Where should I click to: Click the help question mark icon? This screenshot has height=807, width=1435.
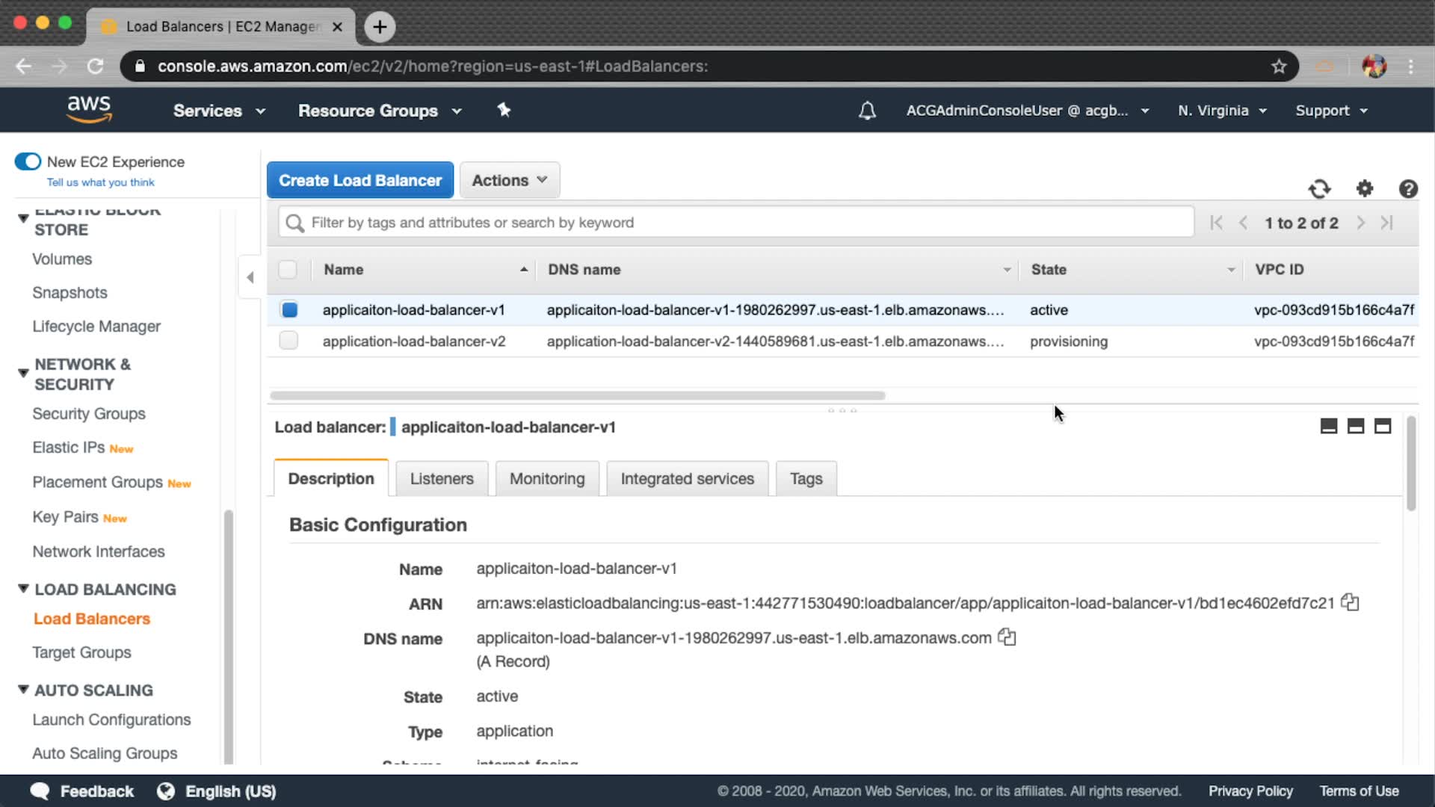1408,189
